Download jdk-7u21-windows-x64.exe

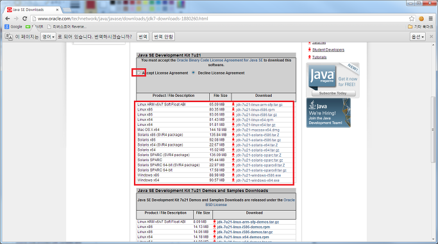257,180
